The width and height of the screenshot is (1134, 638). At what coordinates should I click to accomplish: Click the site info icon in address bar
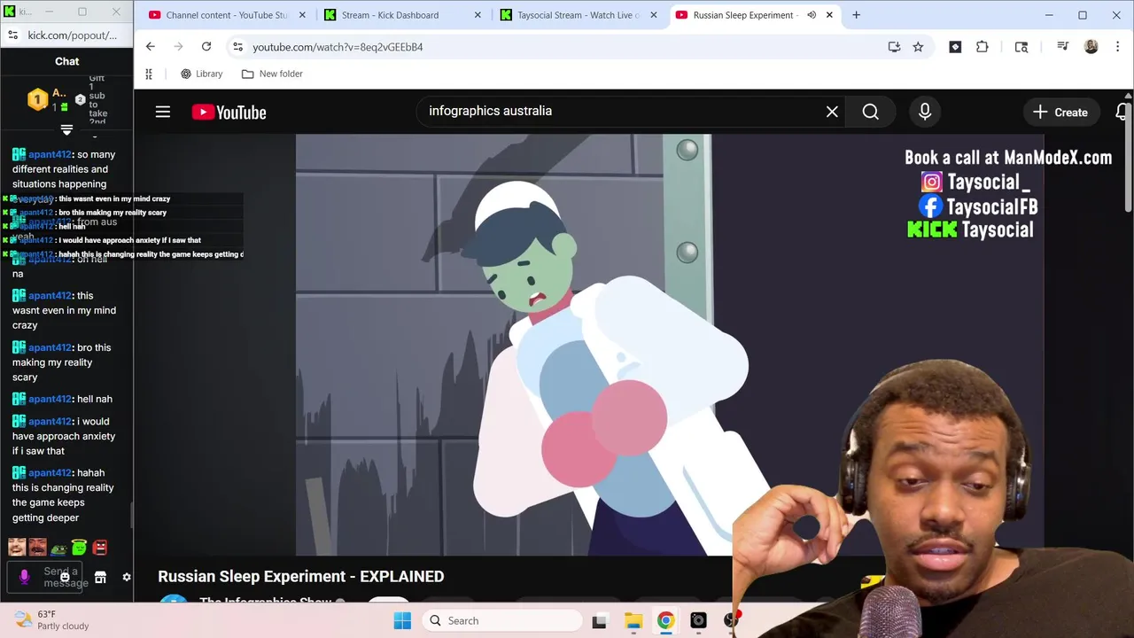pos(237,47)
